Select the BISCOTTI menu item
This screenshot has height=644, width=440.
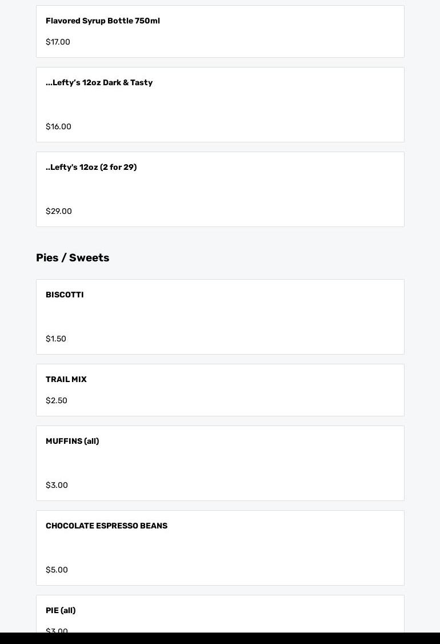65,295
